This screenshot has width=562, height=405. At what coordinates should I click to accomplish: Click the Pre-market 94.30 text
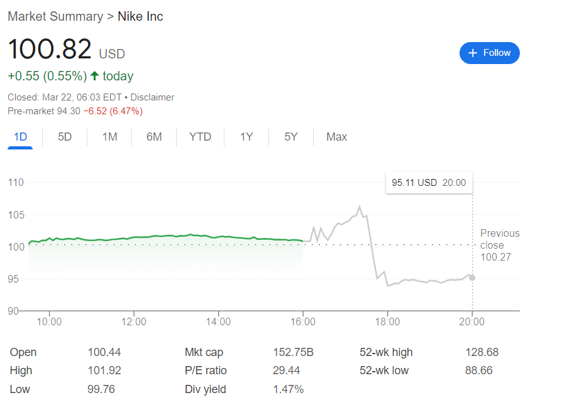[x=44, y=111]
